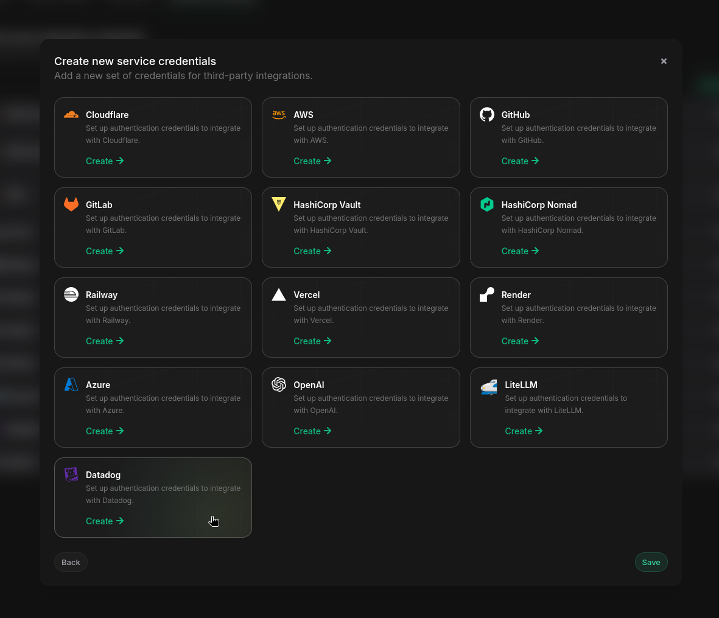Create HashiCorp Vault credentials
719x618 pixels.
pyautogui.click(x=312, y=251)
